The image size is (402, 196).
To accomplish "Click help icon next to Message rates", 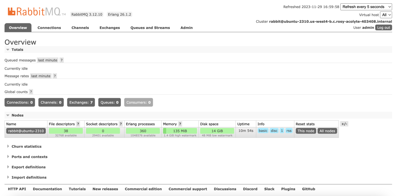I will [x=55, y=76].
